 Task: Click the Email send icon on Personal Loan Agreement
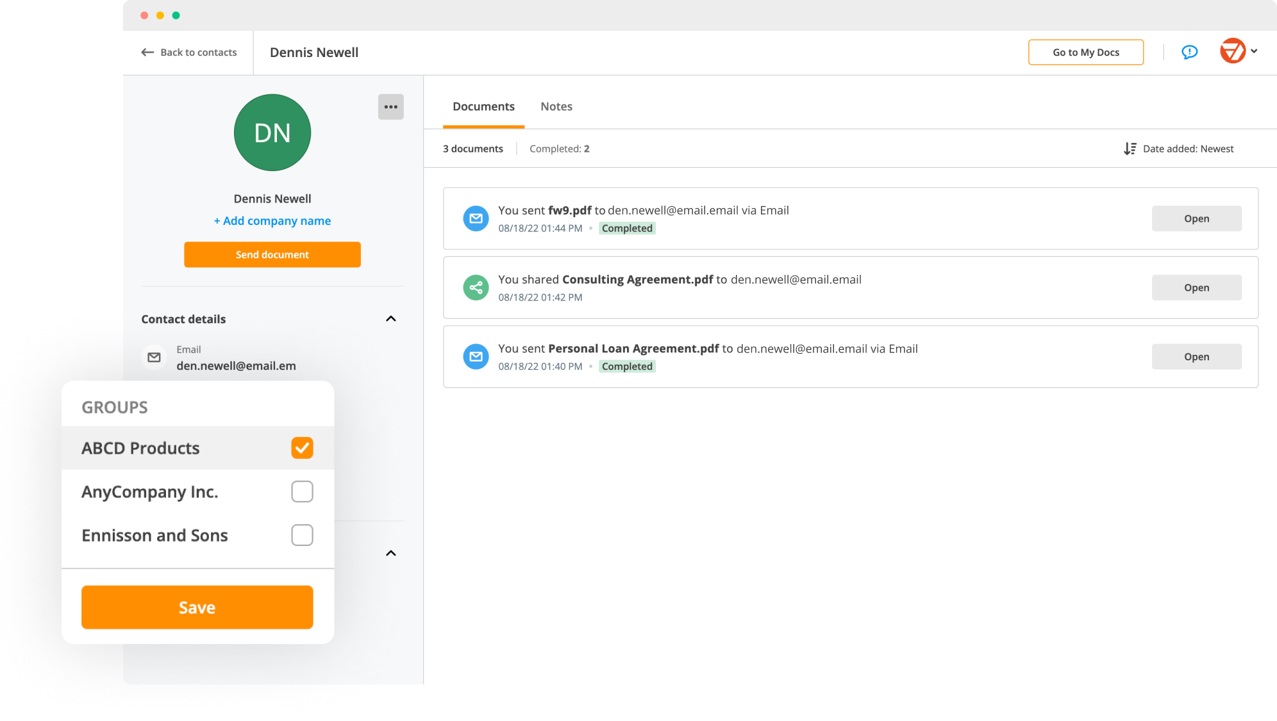(476, 355)
